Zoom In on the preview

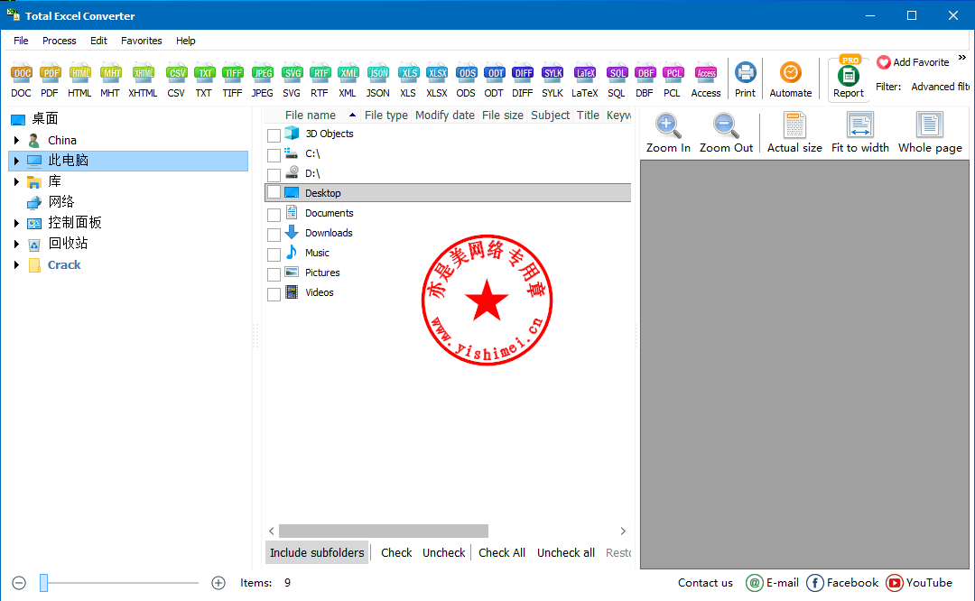pos(668,133)
